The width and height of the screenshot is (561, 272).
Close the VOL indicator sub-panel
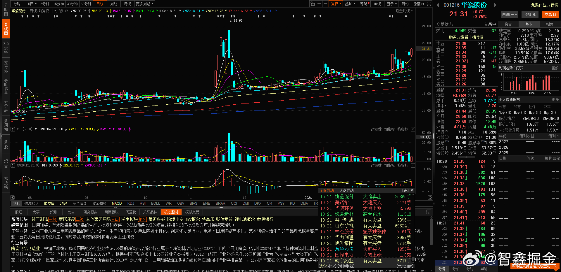point(413,129)
